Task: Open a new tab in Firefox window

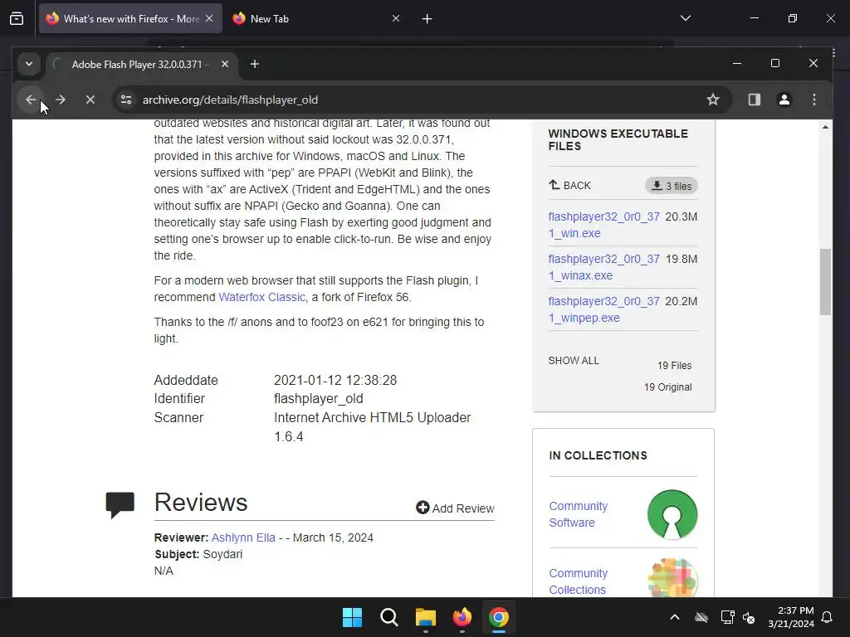Action: tap(427, 19)
